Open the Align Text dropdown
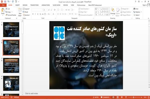The width and height of the screenshot is (150, 99). pyautogui.click(x=83, y=12)
